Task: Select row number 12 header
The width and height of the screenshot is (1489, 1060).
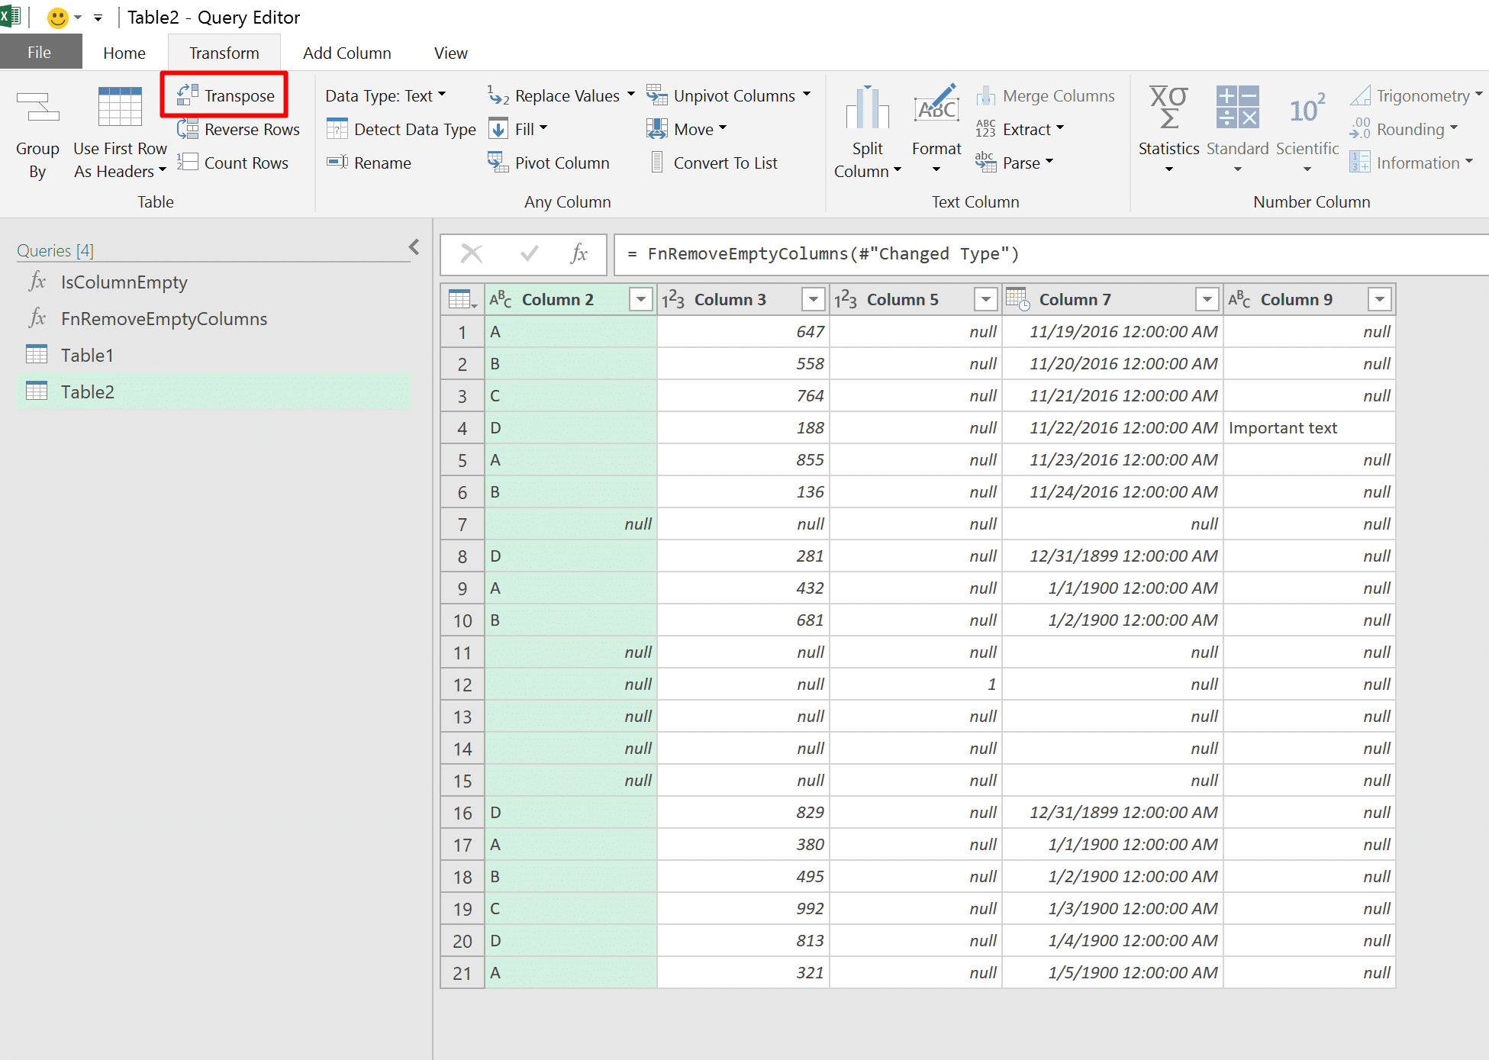Action: tap(462, 685)
